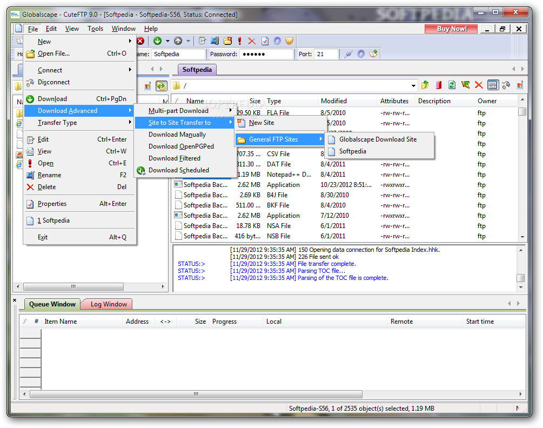Choose New Site in the transfer submenu
Viewport: 543px width, 428px height.
pos(280,123)
